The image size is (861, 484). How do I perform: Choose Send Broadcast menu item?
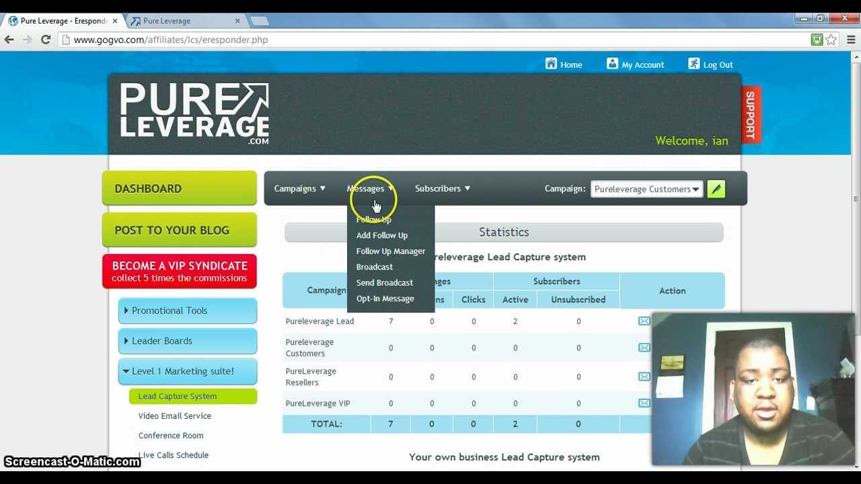click(385, 282)
